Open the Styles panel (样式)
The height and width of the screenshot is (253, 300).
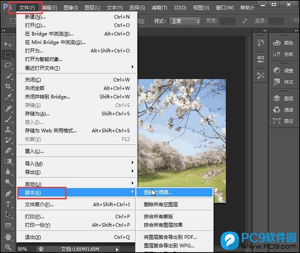[283, 82]
